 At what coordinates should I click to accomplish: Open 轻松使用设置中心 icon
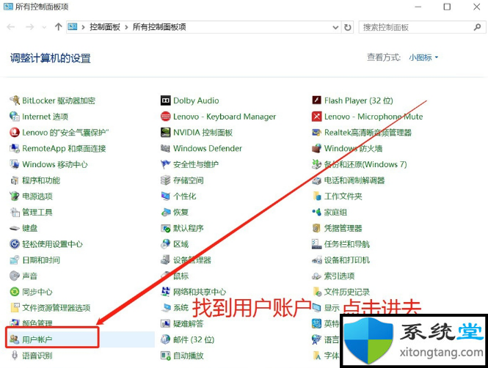click(x=15, y=244)
